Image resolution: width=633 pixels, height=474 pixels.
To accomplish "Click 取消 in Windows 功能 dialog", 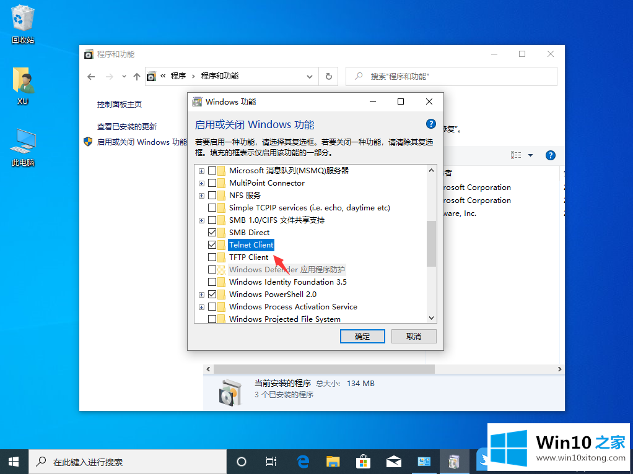I will [414, 337].
